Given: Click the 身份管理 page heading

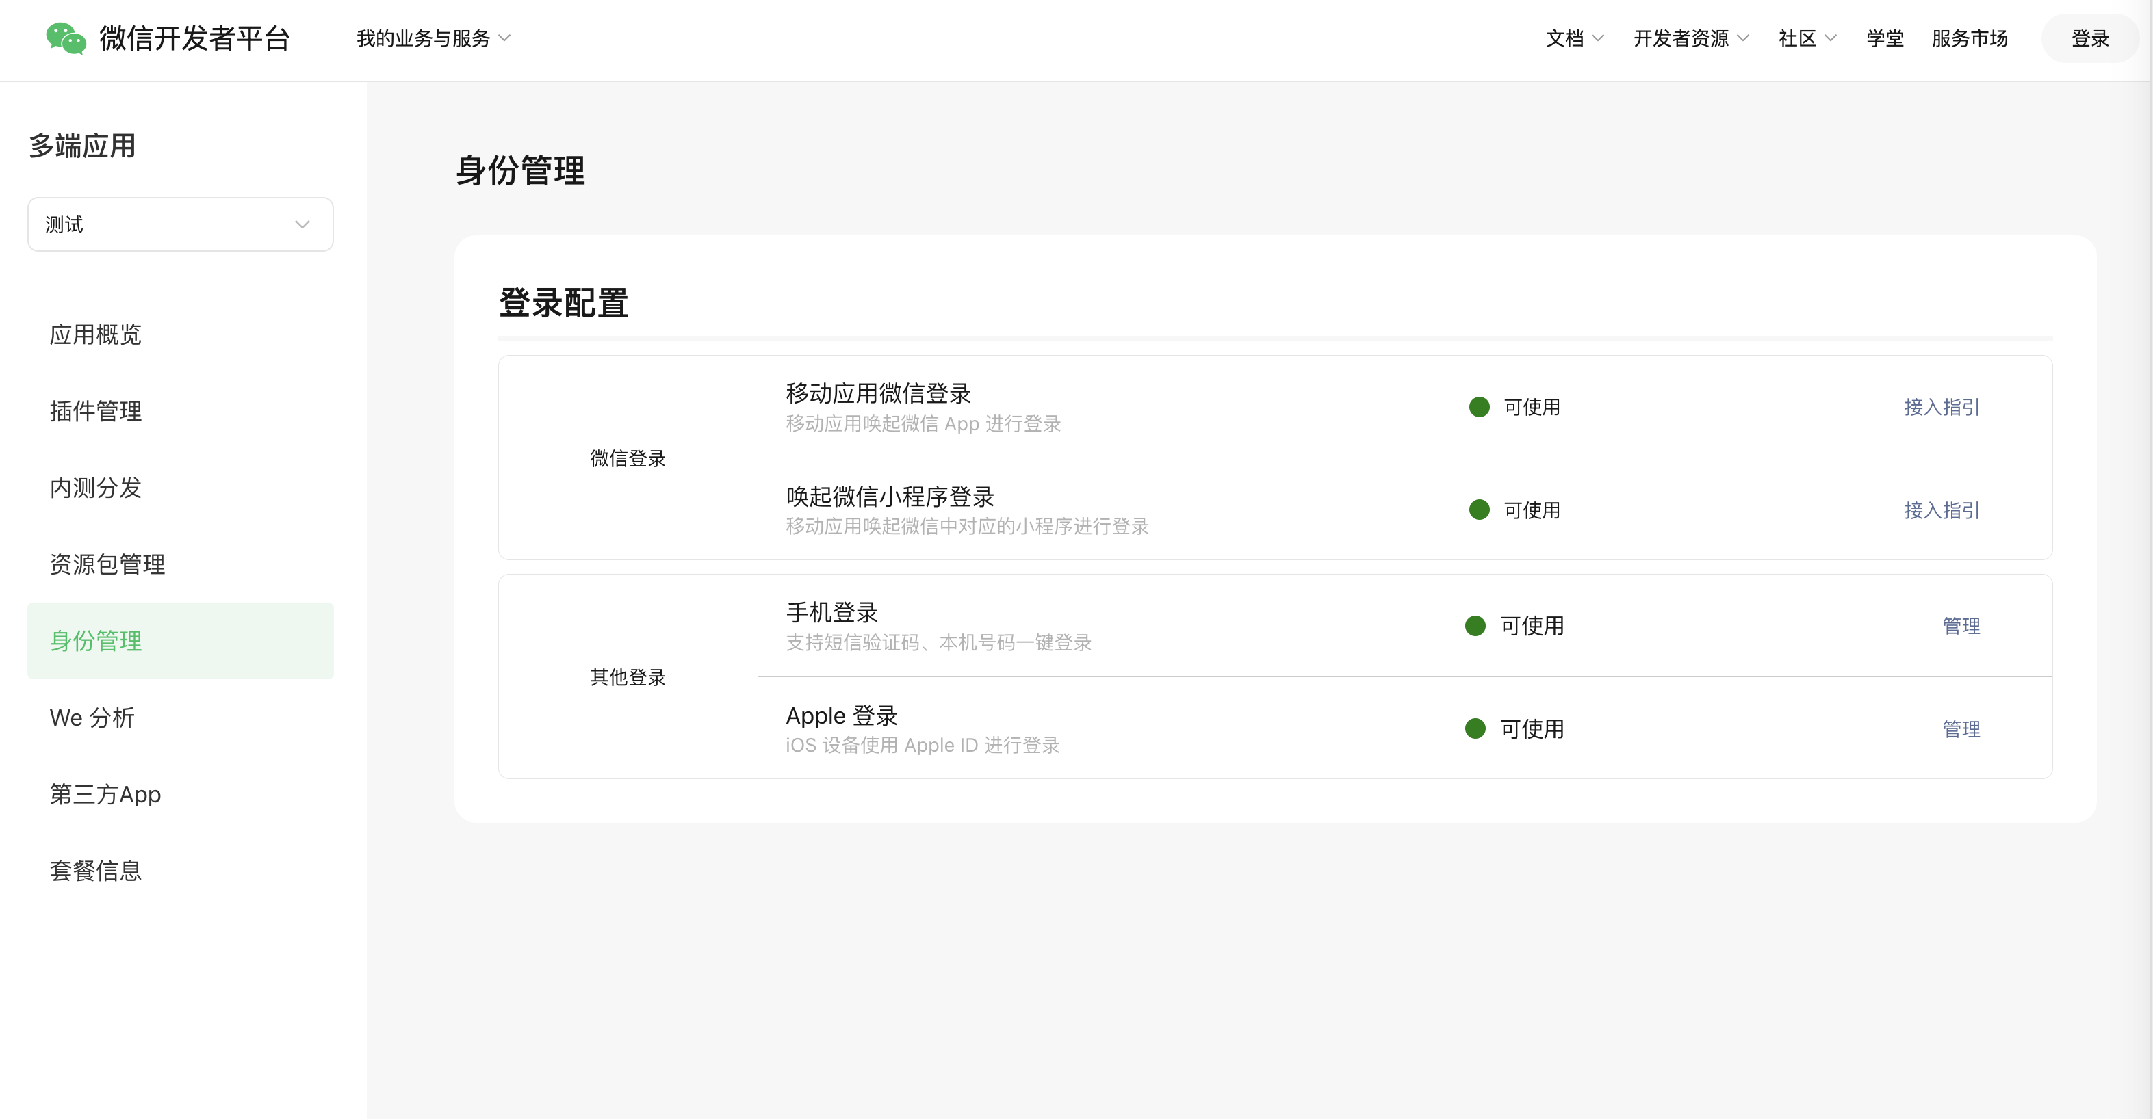Looking at the screenshot, I should tap(520, 170).
